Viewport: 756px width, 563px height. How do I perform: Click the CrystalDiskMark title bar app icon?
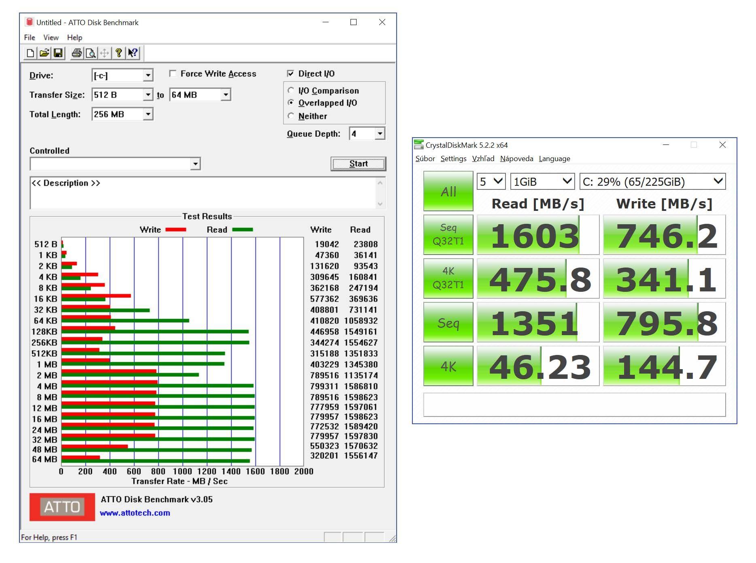pyautogui.click(x=418, y=144)
